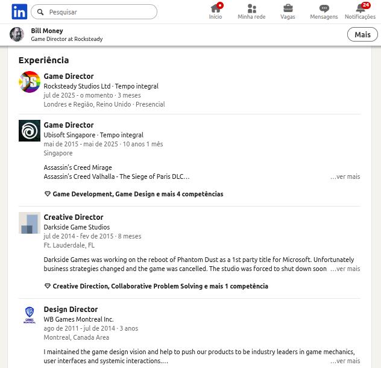Click the search magnifier icon
The image size is (381, 368).
point(40,12)
